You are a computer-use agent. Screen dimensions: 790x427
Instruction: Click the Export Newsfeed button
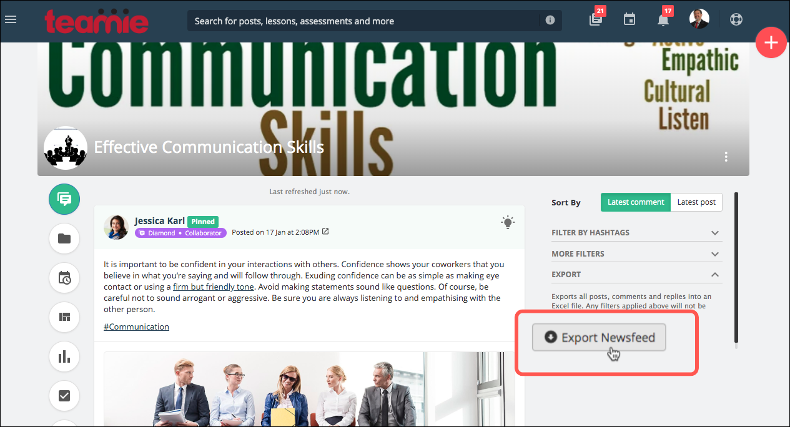[599, 337]
